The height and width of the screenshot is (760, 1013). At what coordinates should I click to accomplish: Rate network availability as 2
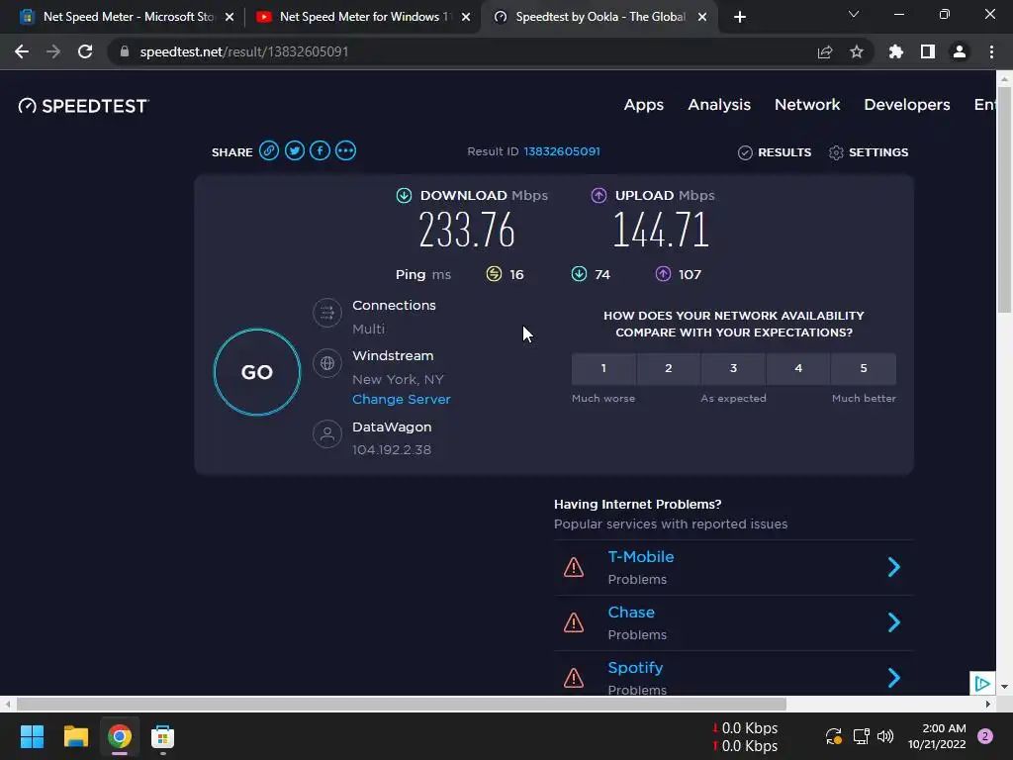(669, 368)
